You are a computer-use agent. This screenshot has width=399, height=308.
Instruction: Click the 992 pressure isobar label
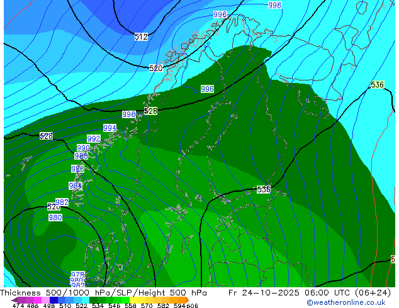click(x=94, y=138)
